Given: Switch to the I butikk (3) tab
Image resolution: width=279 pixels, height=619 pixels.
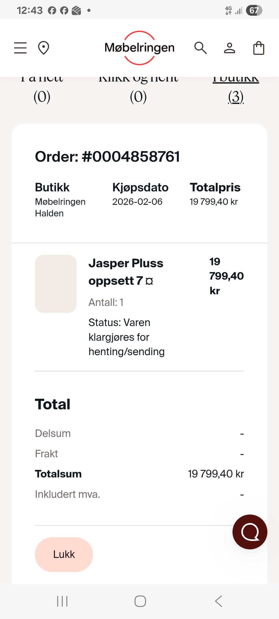Looking at the screenshot, I should 236,90.
